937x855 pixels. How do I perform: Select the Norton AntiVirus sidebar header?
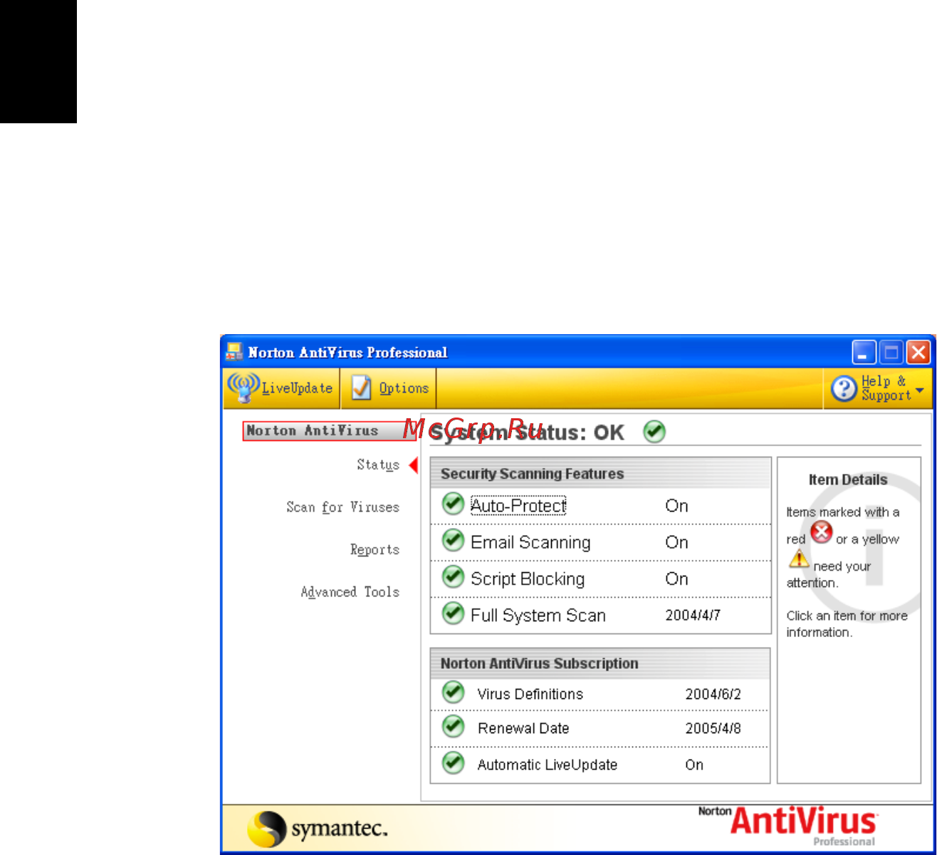(x=329, y=431)
